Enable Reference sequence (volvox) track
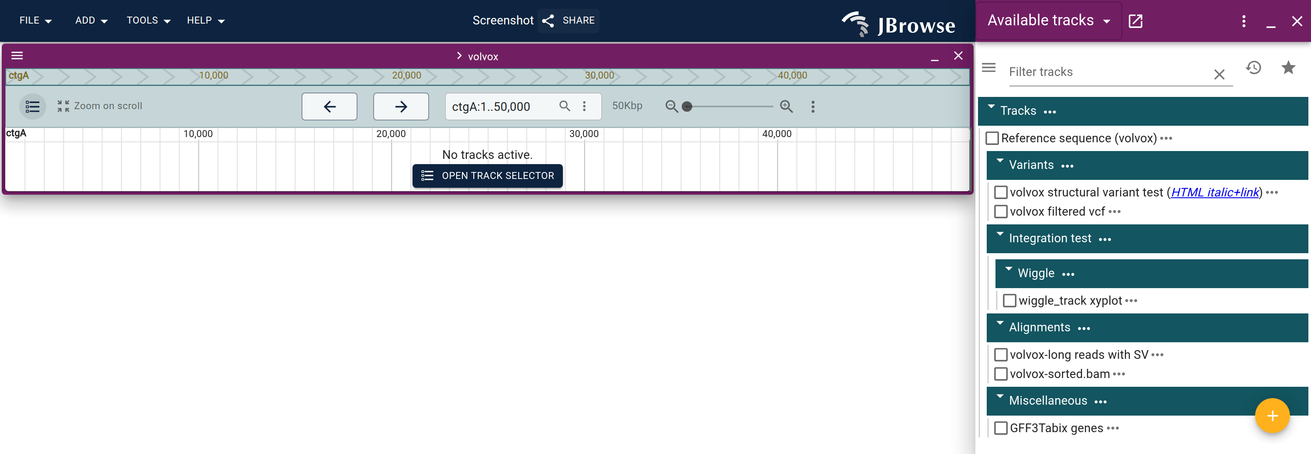Screen dimensions: 1311x454 point(992,138)
